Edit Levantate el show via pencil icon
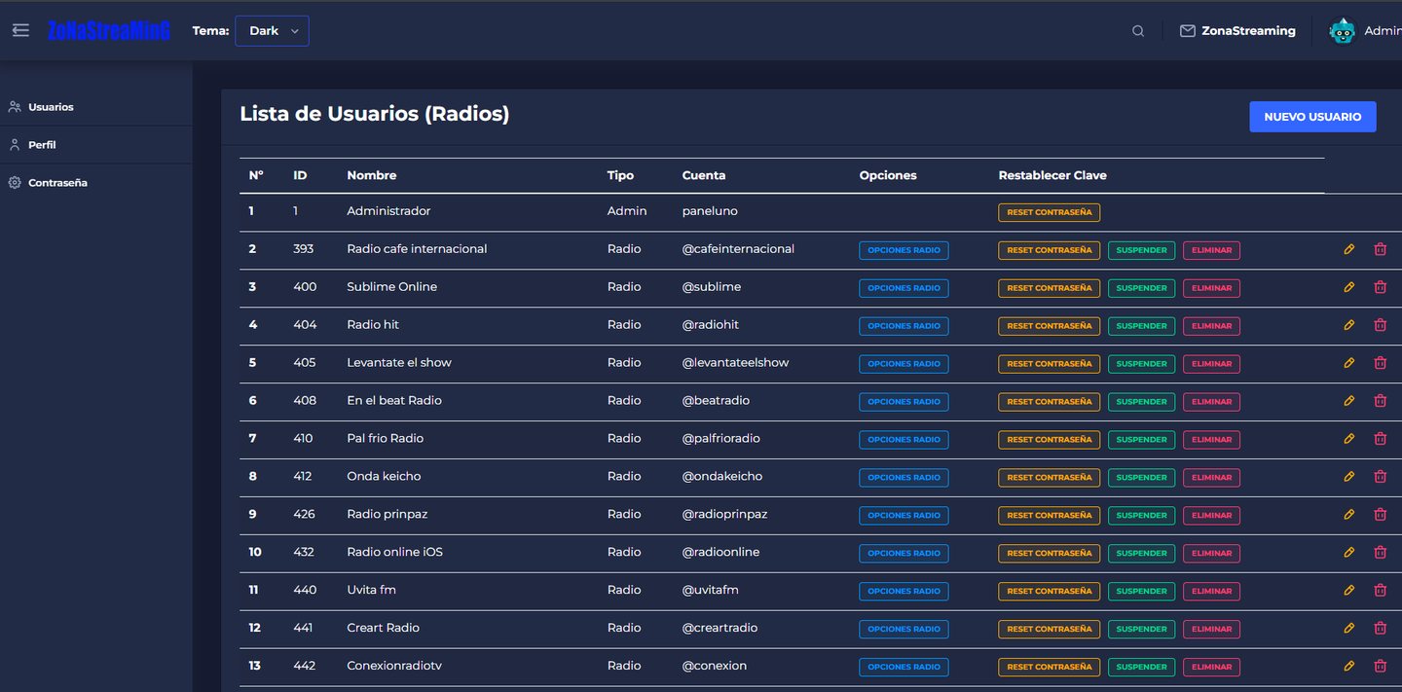This screenshot has height=692, width=1402. (1348, 363)
